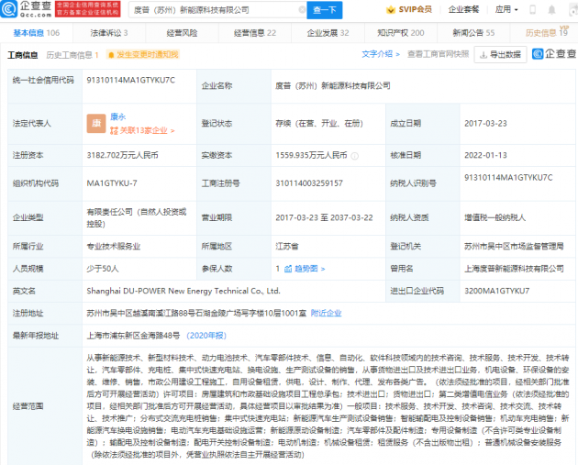Click organization code MA1GTYKU-7
This screenshot has width=578, height=465.
click(x=112, y=183)
